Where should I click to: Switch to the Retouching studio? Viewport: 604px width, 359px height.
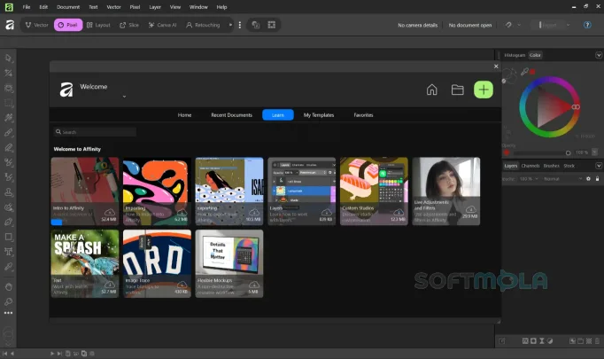[203, 25]
